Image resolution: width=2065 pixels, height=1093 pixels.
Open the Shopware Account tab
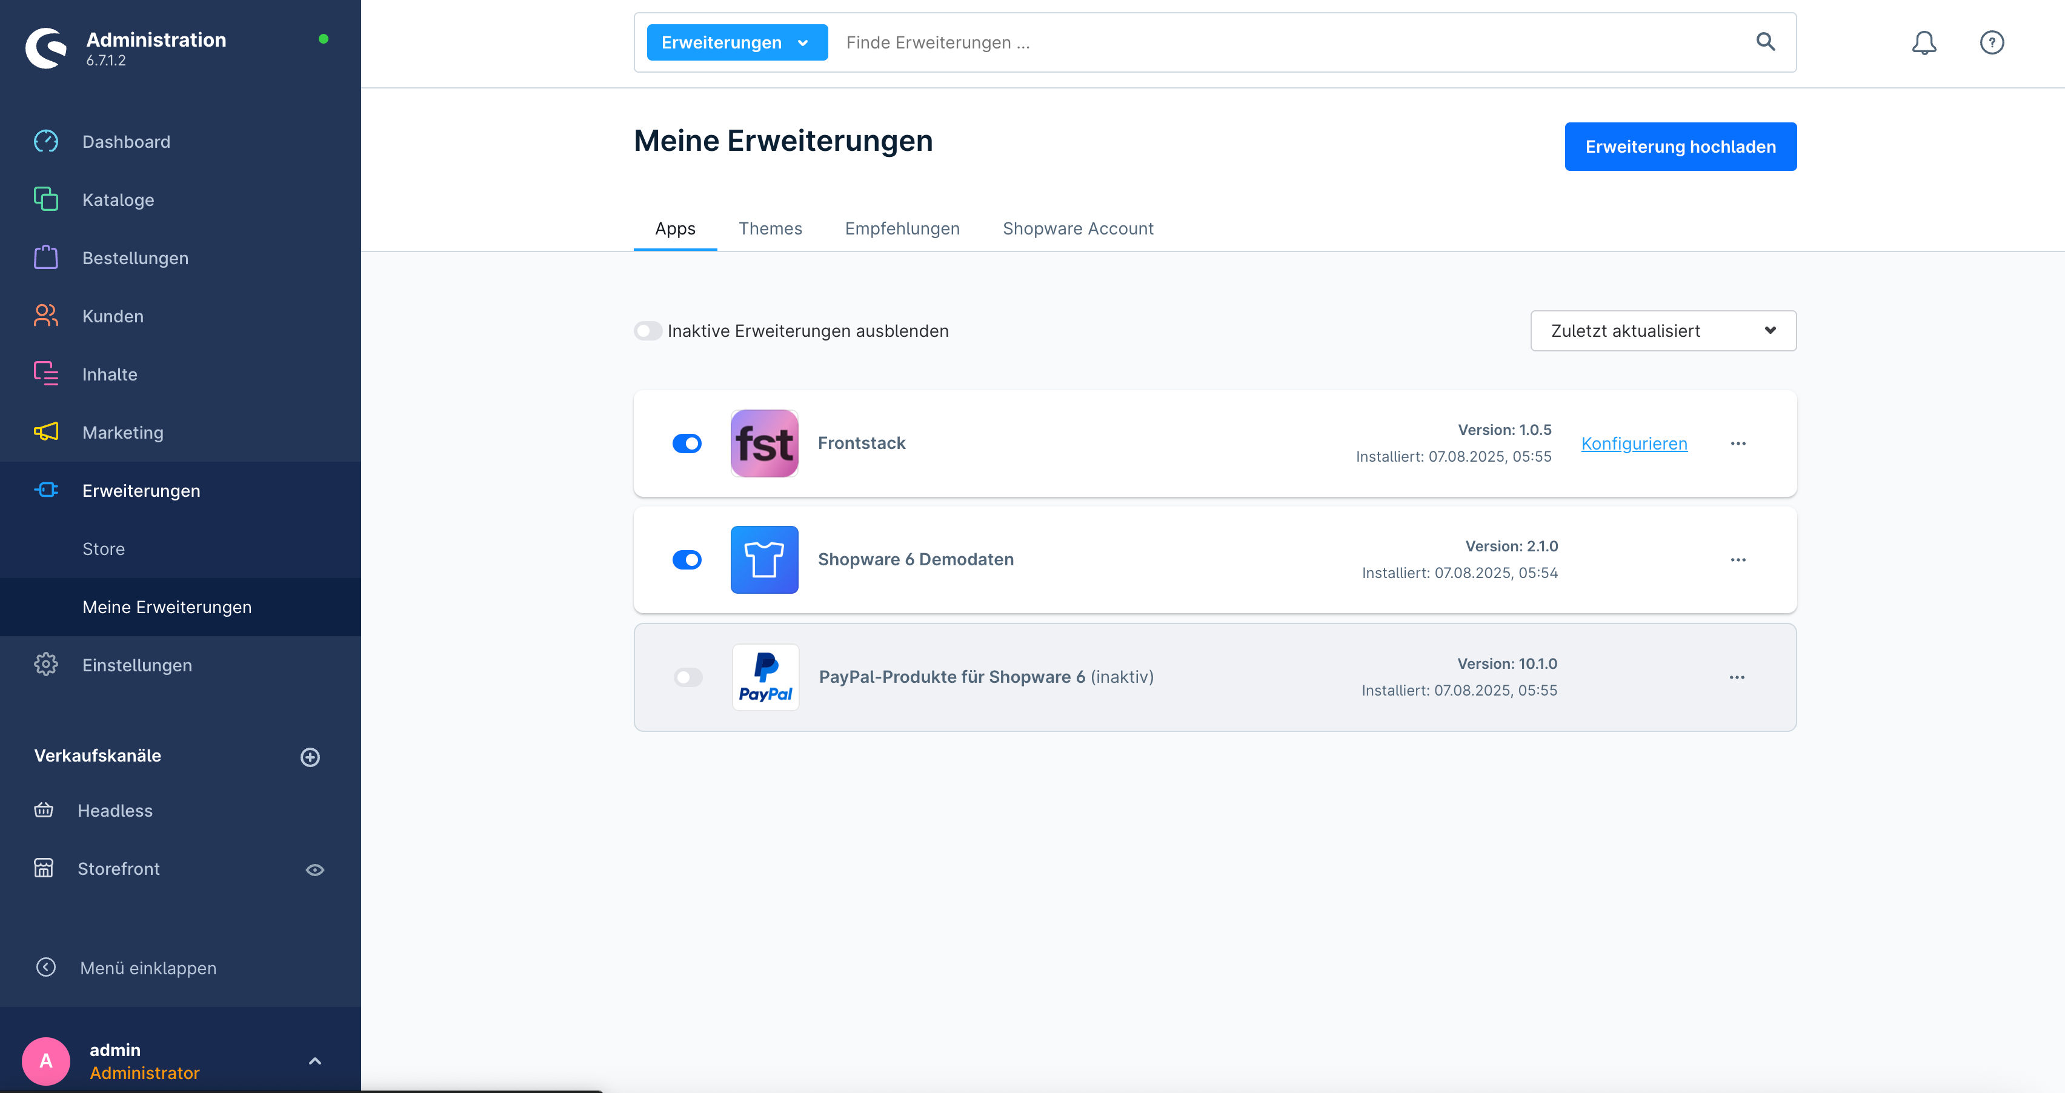point(1077,228)
